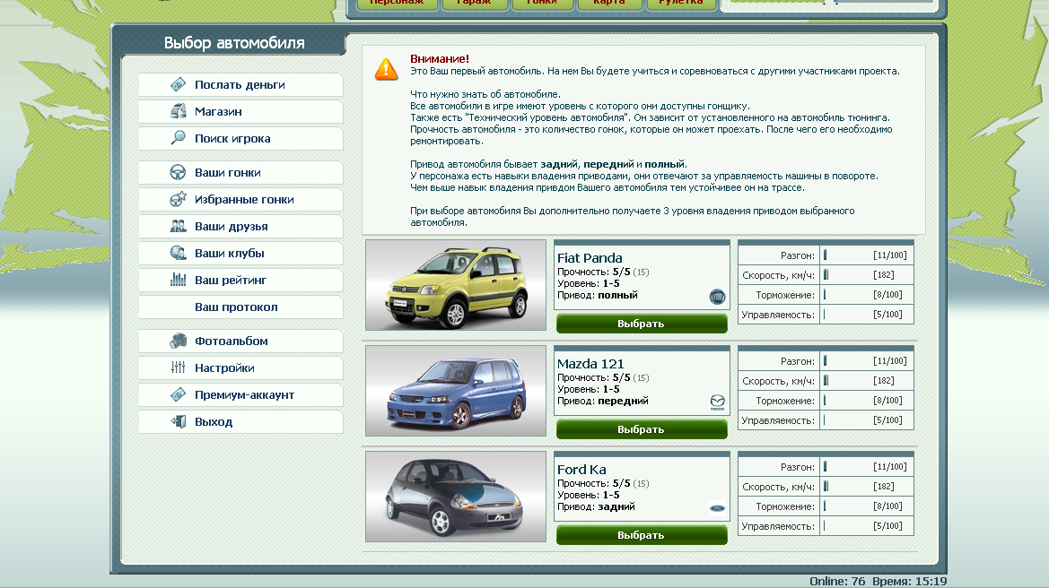Click the star icon for Избранные гонки

pyautogui.click(x=178, y=200)
